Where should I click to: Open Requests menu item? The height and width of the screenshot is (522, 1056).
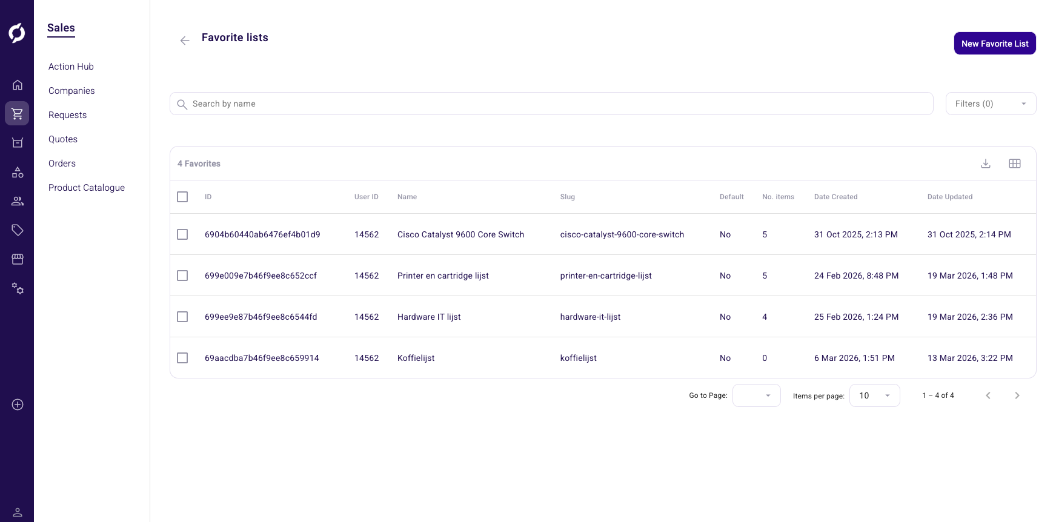tap(67, 115)
